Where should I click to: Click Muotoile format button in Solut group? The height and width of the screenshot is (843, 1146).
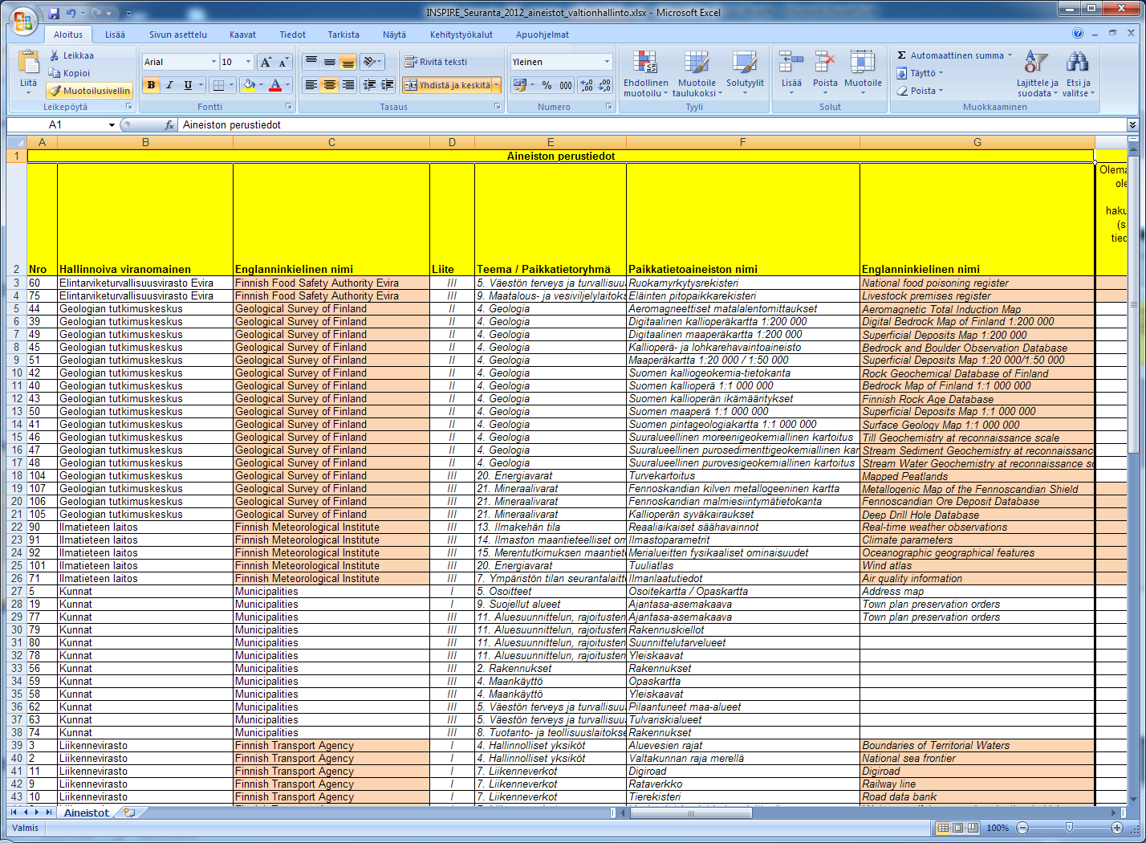863,72
